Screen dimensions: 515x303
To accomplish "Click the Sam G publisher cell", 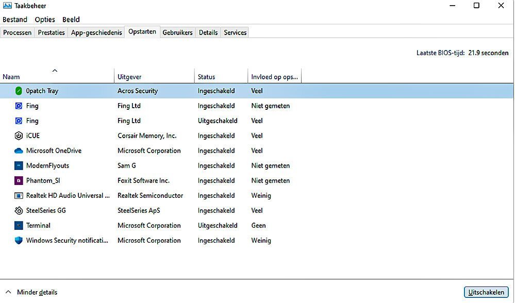I will pyautogui.click(x=126, y=165).
